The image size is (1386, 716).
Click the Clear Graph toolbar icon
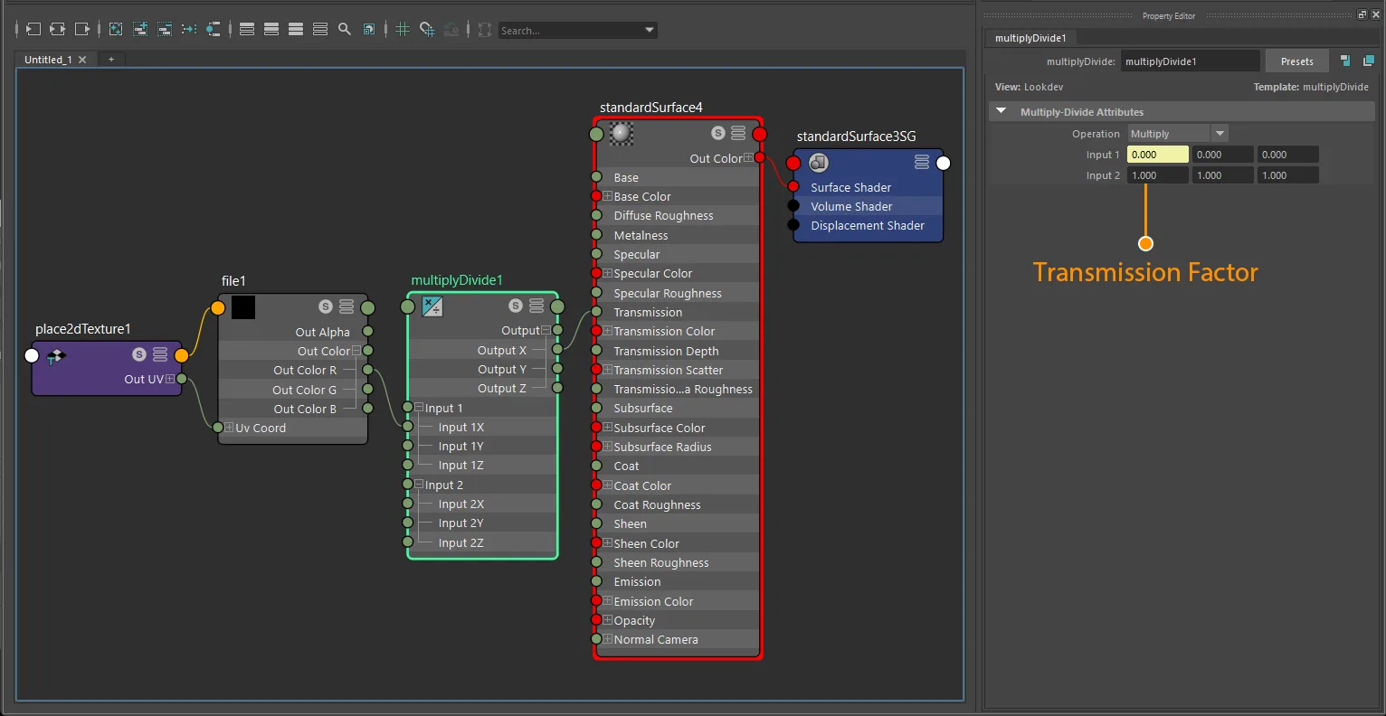(116, 29)
